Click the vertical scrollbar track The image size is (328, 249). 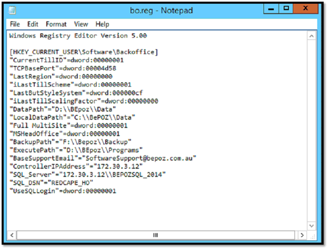pyautogui.click(x=310, y=132)
